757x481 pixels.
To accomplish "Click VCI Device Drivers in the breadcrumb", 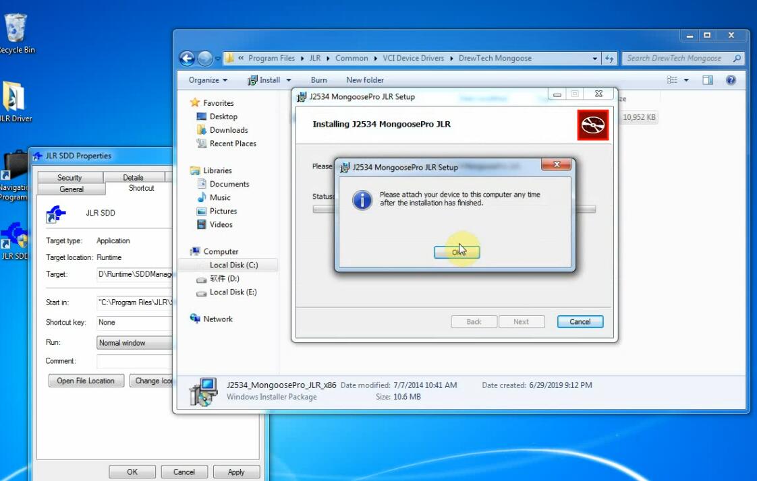I will tap(414, 59).
